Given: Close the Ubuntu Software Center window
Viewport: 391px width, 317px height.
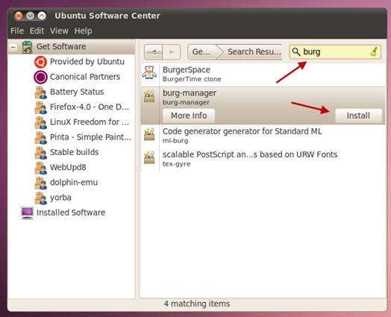Looking at the screenshot, I should tap(18, 16).
